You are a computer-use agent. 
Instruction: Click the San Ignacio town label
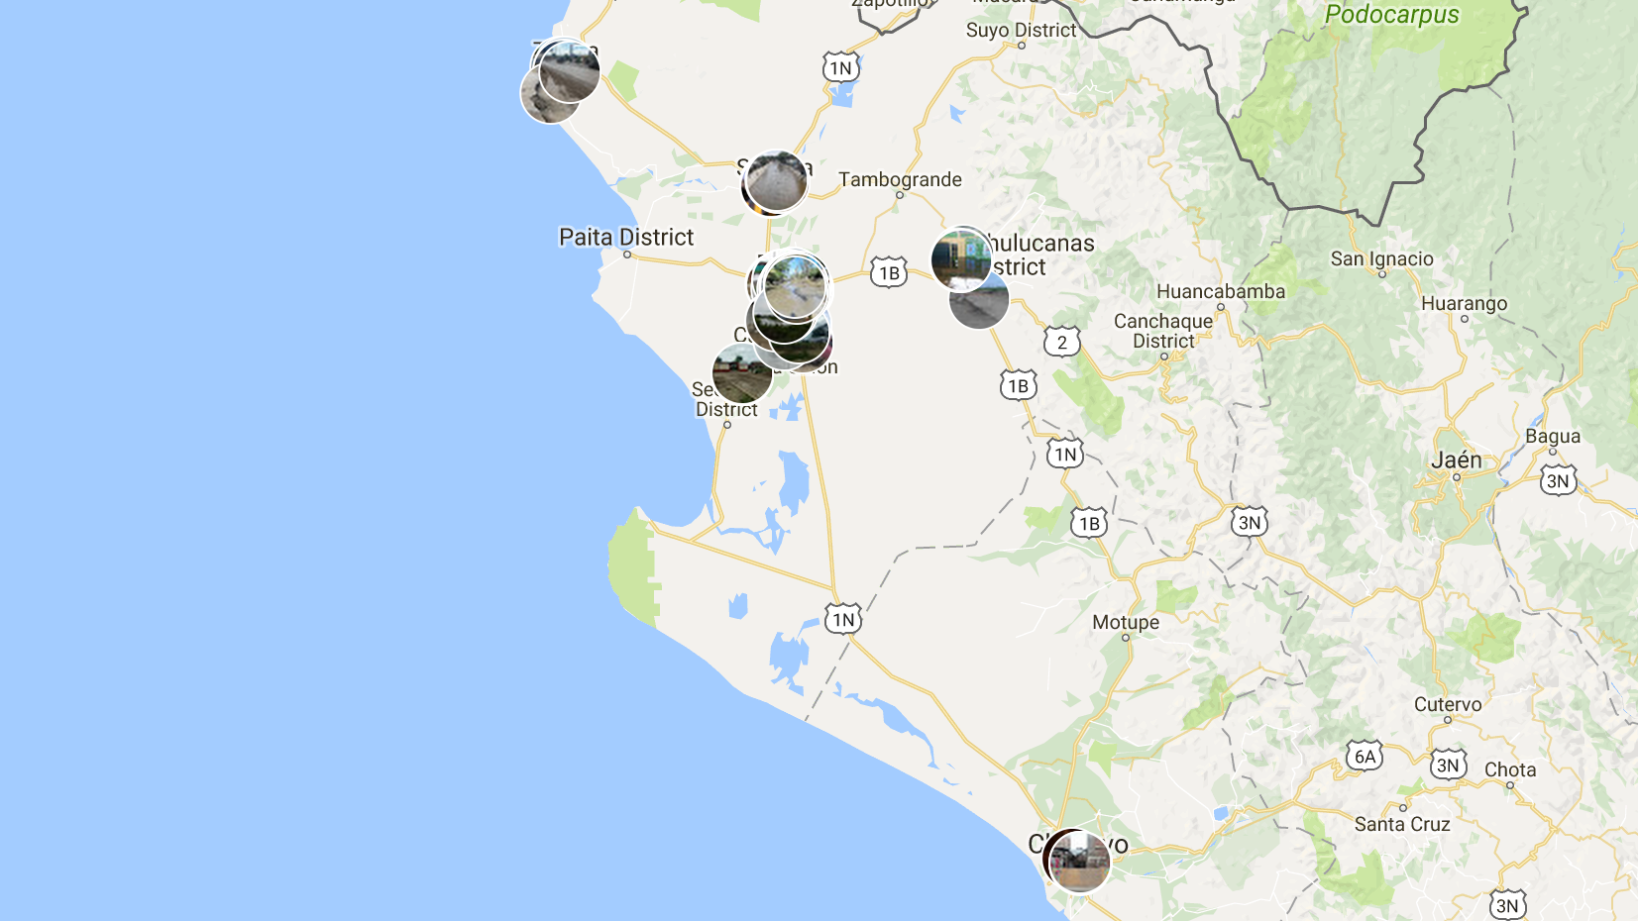coord(1381,258)
